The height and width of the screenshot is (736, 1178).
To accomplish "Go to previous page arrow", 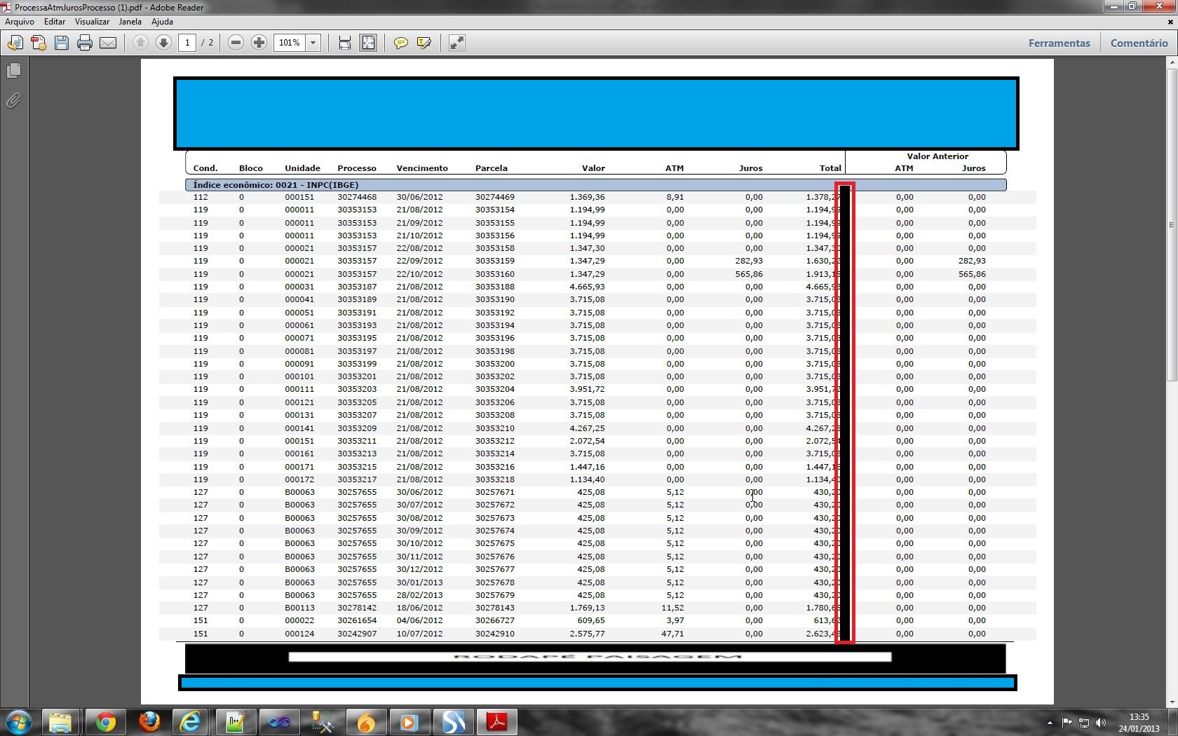I will 140,43.
